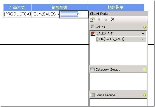Select the SALES_AMT entry in Values
155x107 pixels.
coord(118,34)
